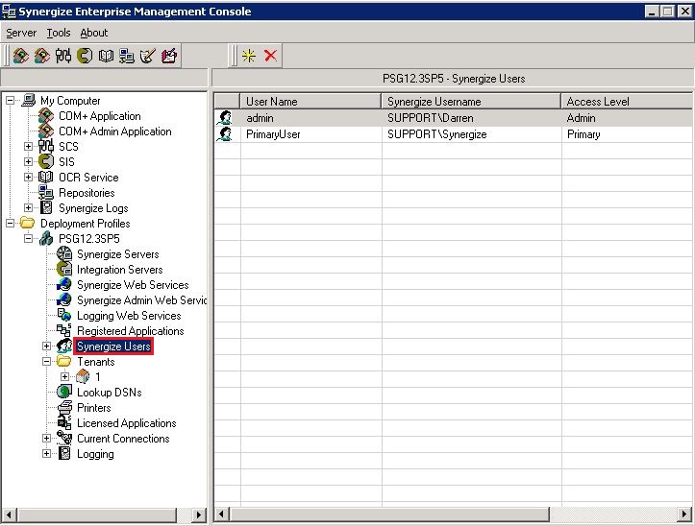Screen dimensions: 695x526
Task: Click the Current Connections tree icon
Action: [x=64, y=439]
